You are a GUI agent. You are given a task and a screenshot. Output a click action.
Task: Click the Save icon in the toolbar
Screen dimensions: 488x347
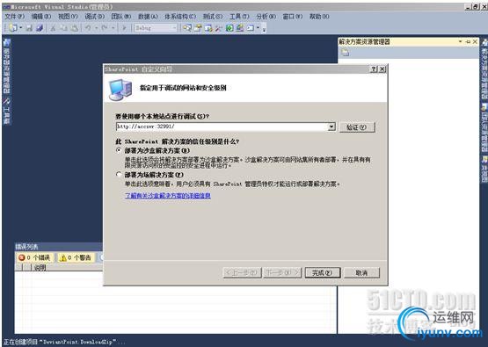coord(29,28)
